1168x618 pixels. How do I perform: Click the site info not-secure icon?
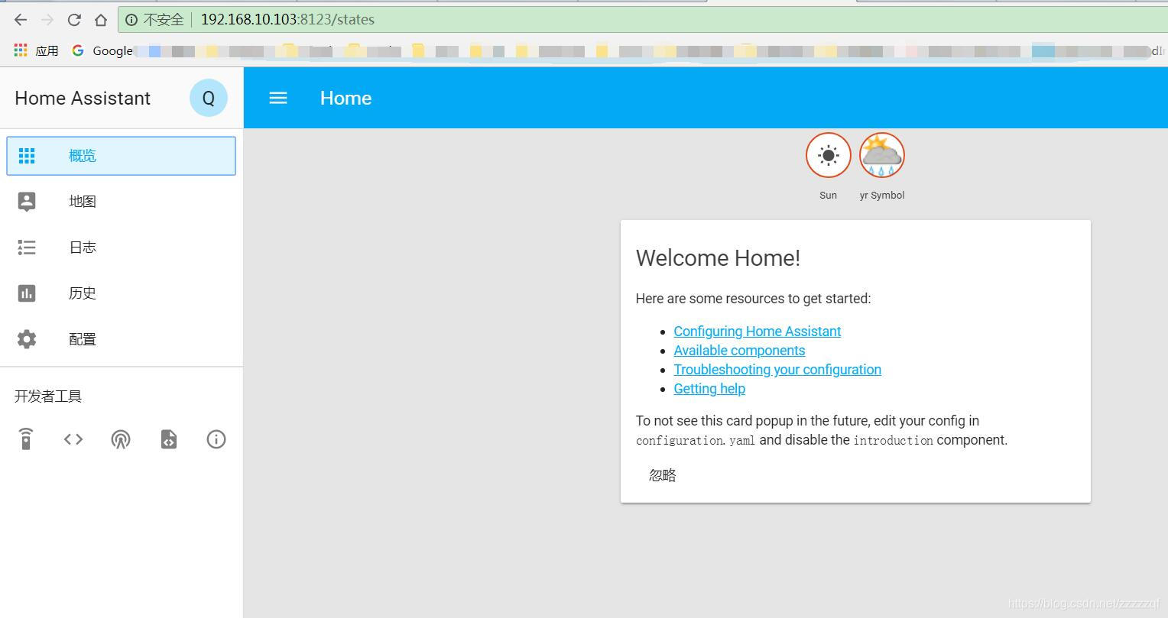click(x=131, y=20)
